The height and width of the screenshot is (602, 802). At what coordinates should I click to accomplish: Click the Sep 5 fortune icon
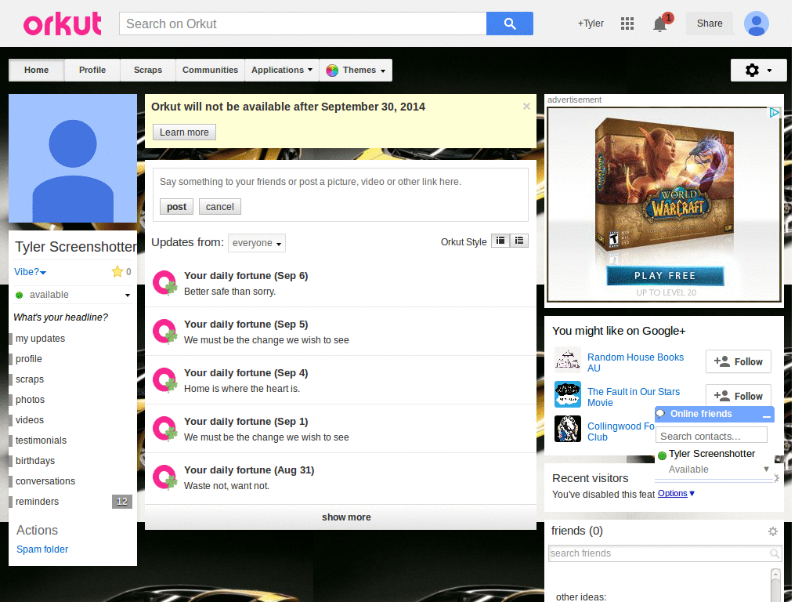[x=164, y=332]
